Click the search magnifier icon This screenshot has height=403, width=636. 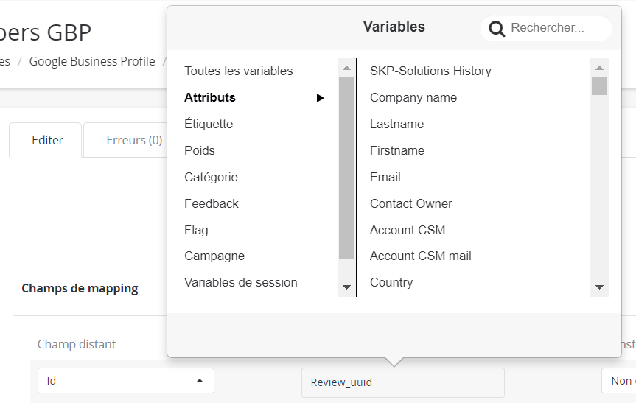[x=497, y=29]
